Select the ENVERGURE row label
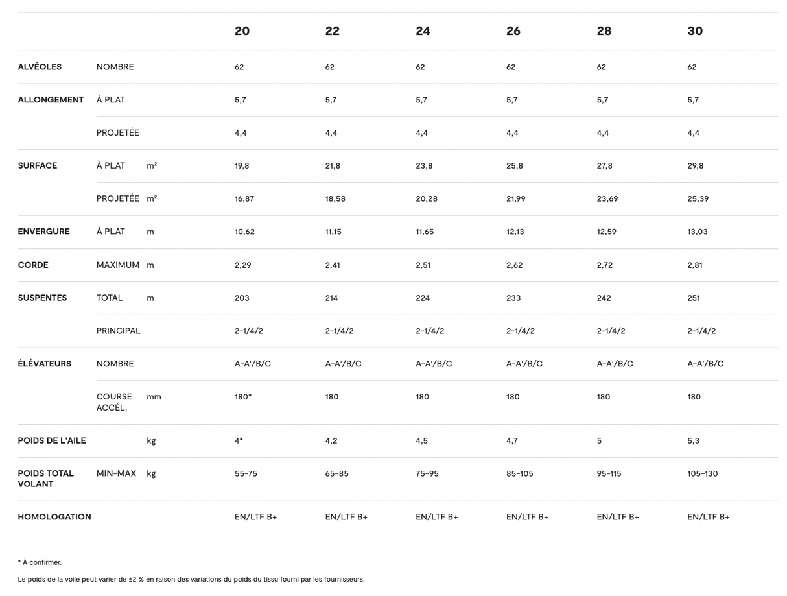The width and height of the screenshot is (787, 596). click(43, 232)
